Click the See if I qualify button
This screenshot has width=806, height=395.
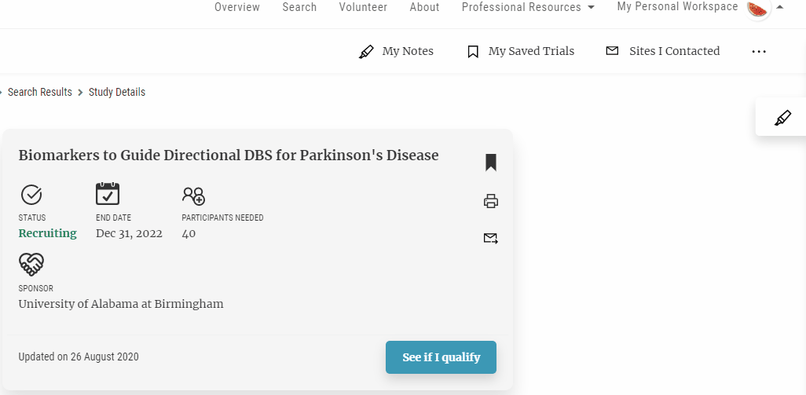click(441, 357)
